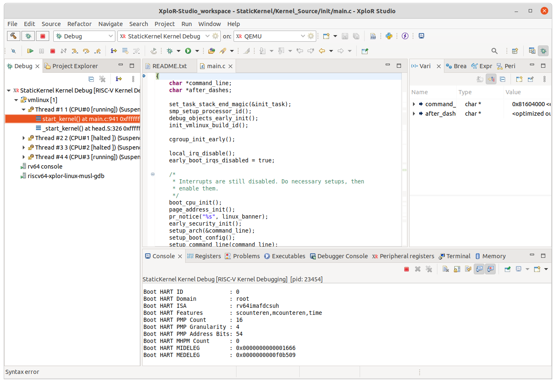Screen dimensions: 556x383
Task: Open the Navigate menu
Action: (110, 24)
